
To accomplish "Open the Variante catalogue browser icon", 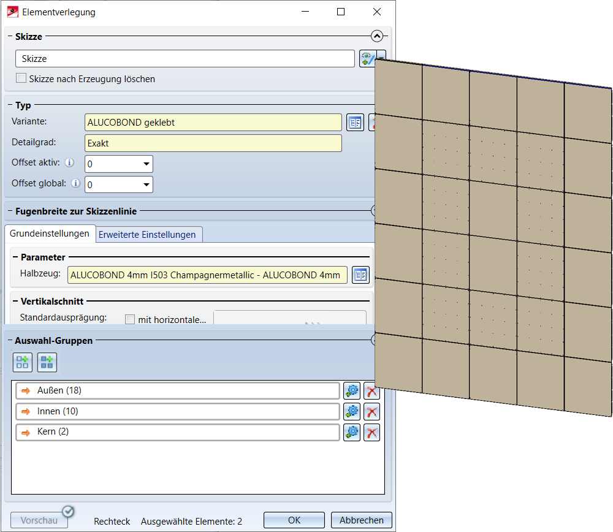I will pyautogui.click(x=356, y=123).
